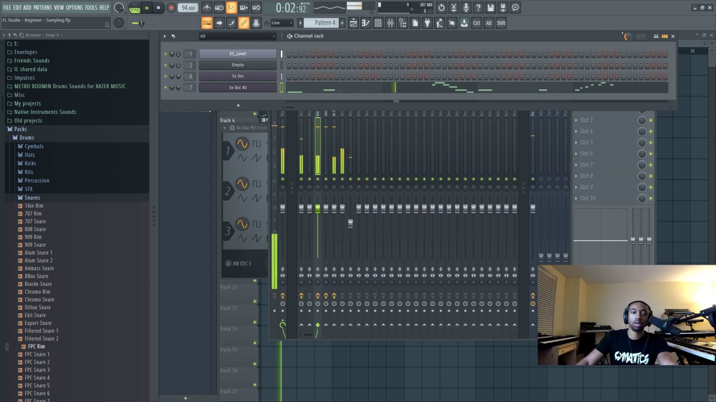716x402 pixels.
Task: Open the piano roll view icon
Action: pos(366,23)
